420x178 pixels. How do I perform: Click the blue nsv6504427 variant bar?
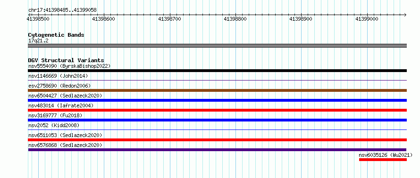(x=217, y=100)
